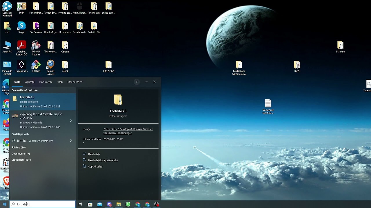
Task: Open the Acest PC desktop icon
Action: click(7, 47)
